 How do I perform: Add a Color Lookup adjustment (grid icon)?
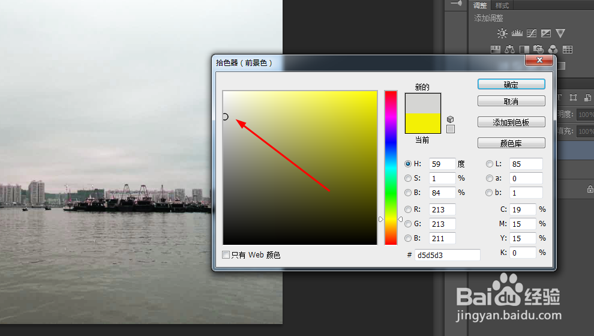[568, 49]
